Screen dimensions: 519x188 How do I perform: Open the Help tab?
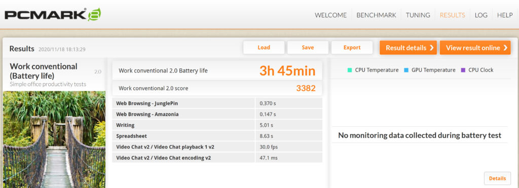(505, 15)
